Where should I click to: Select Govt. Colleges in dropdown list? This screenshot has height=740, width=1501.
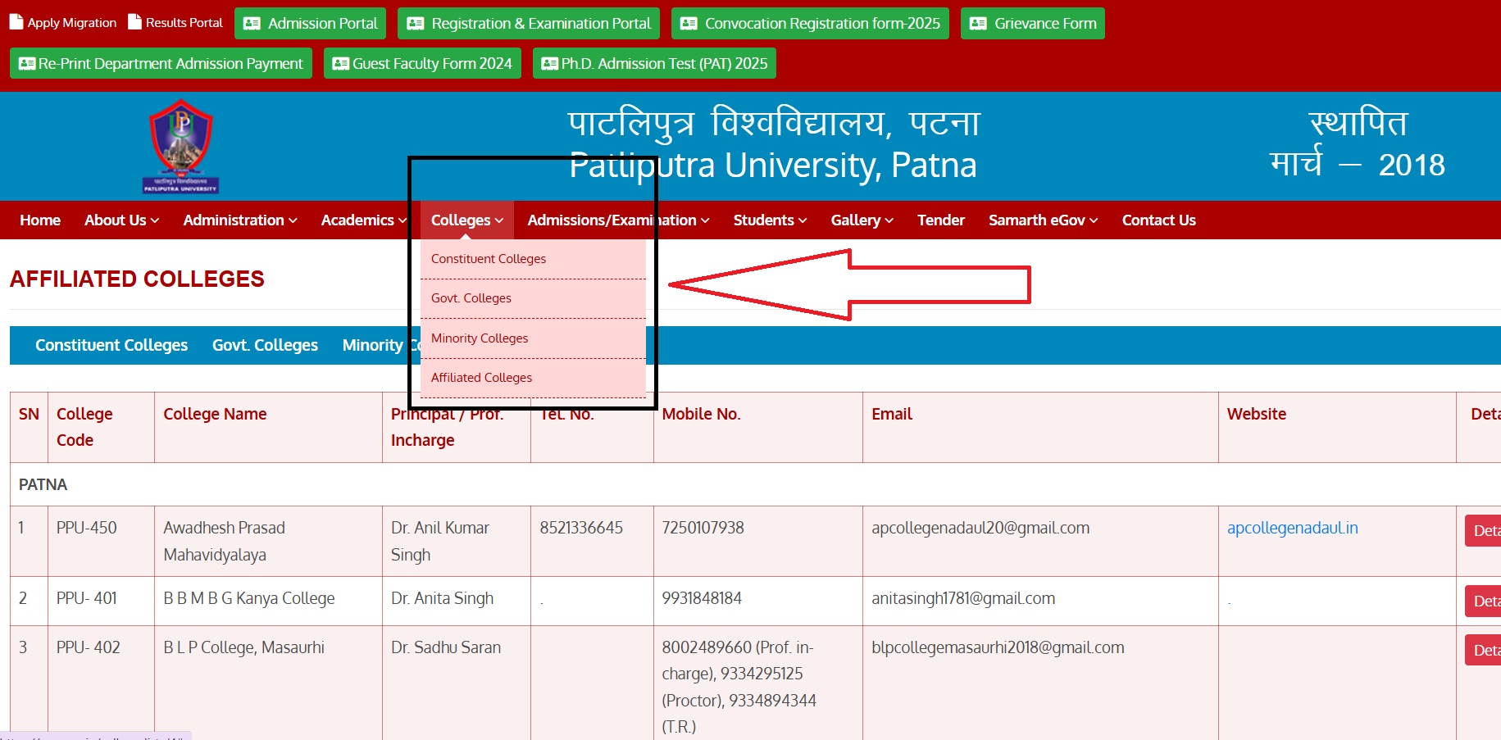point(471,298)
